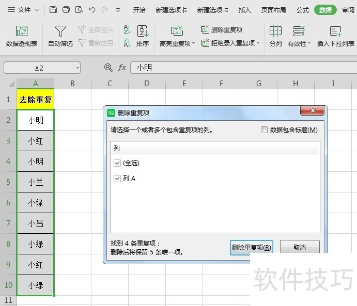The image size is (357, 306).
Task: Open the 数据透视表 pivot table tool
Action: coord(22,36)
